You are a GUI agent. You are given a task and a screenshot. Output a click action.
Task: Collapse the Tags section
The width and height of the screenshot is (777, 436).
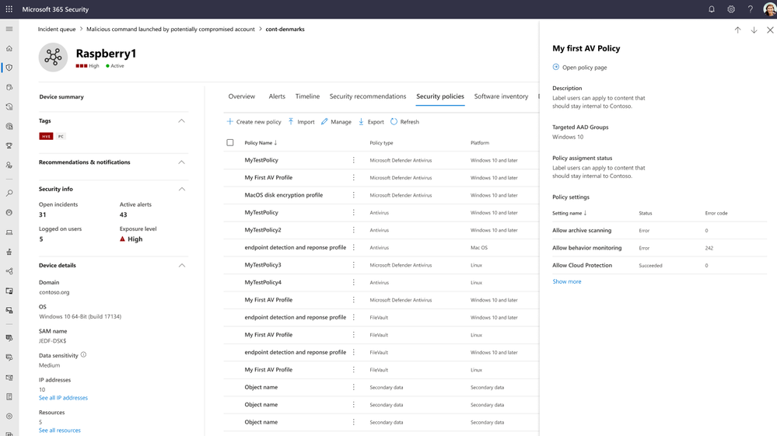point(181,120)
